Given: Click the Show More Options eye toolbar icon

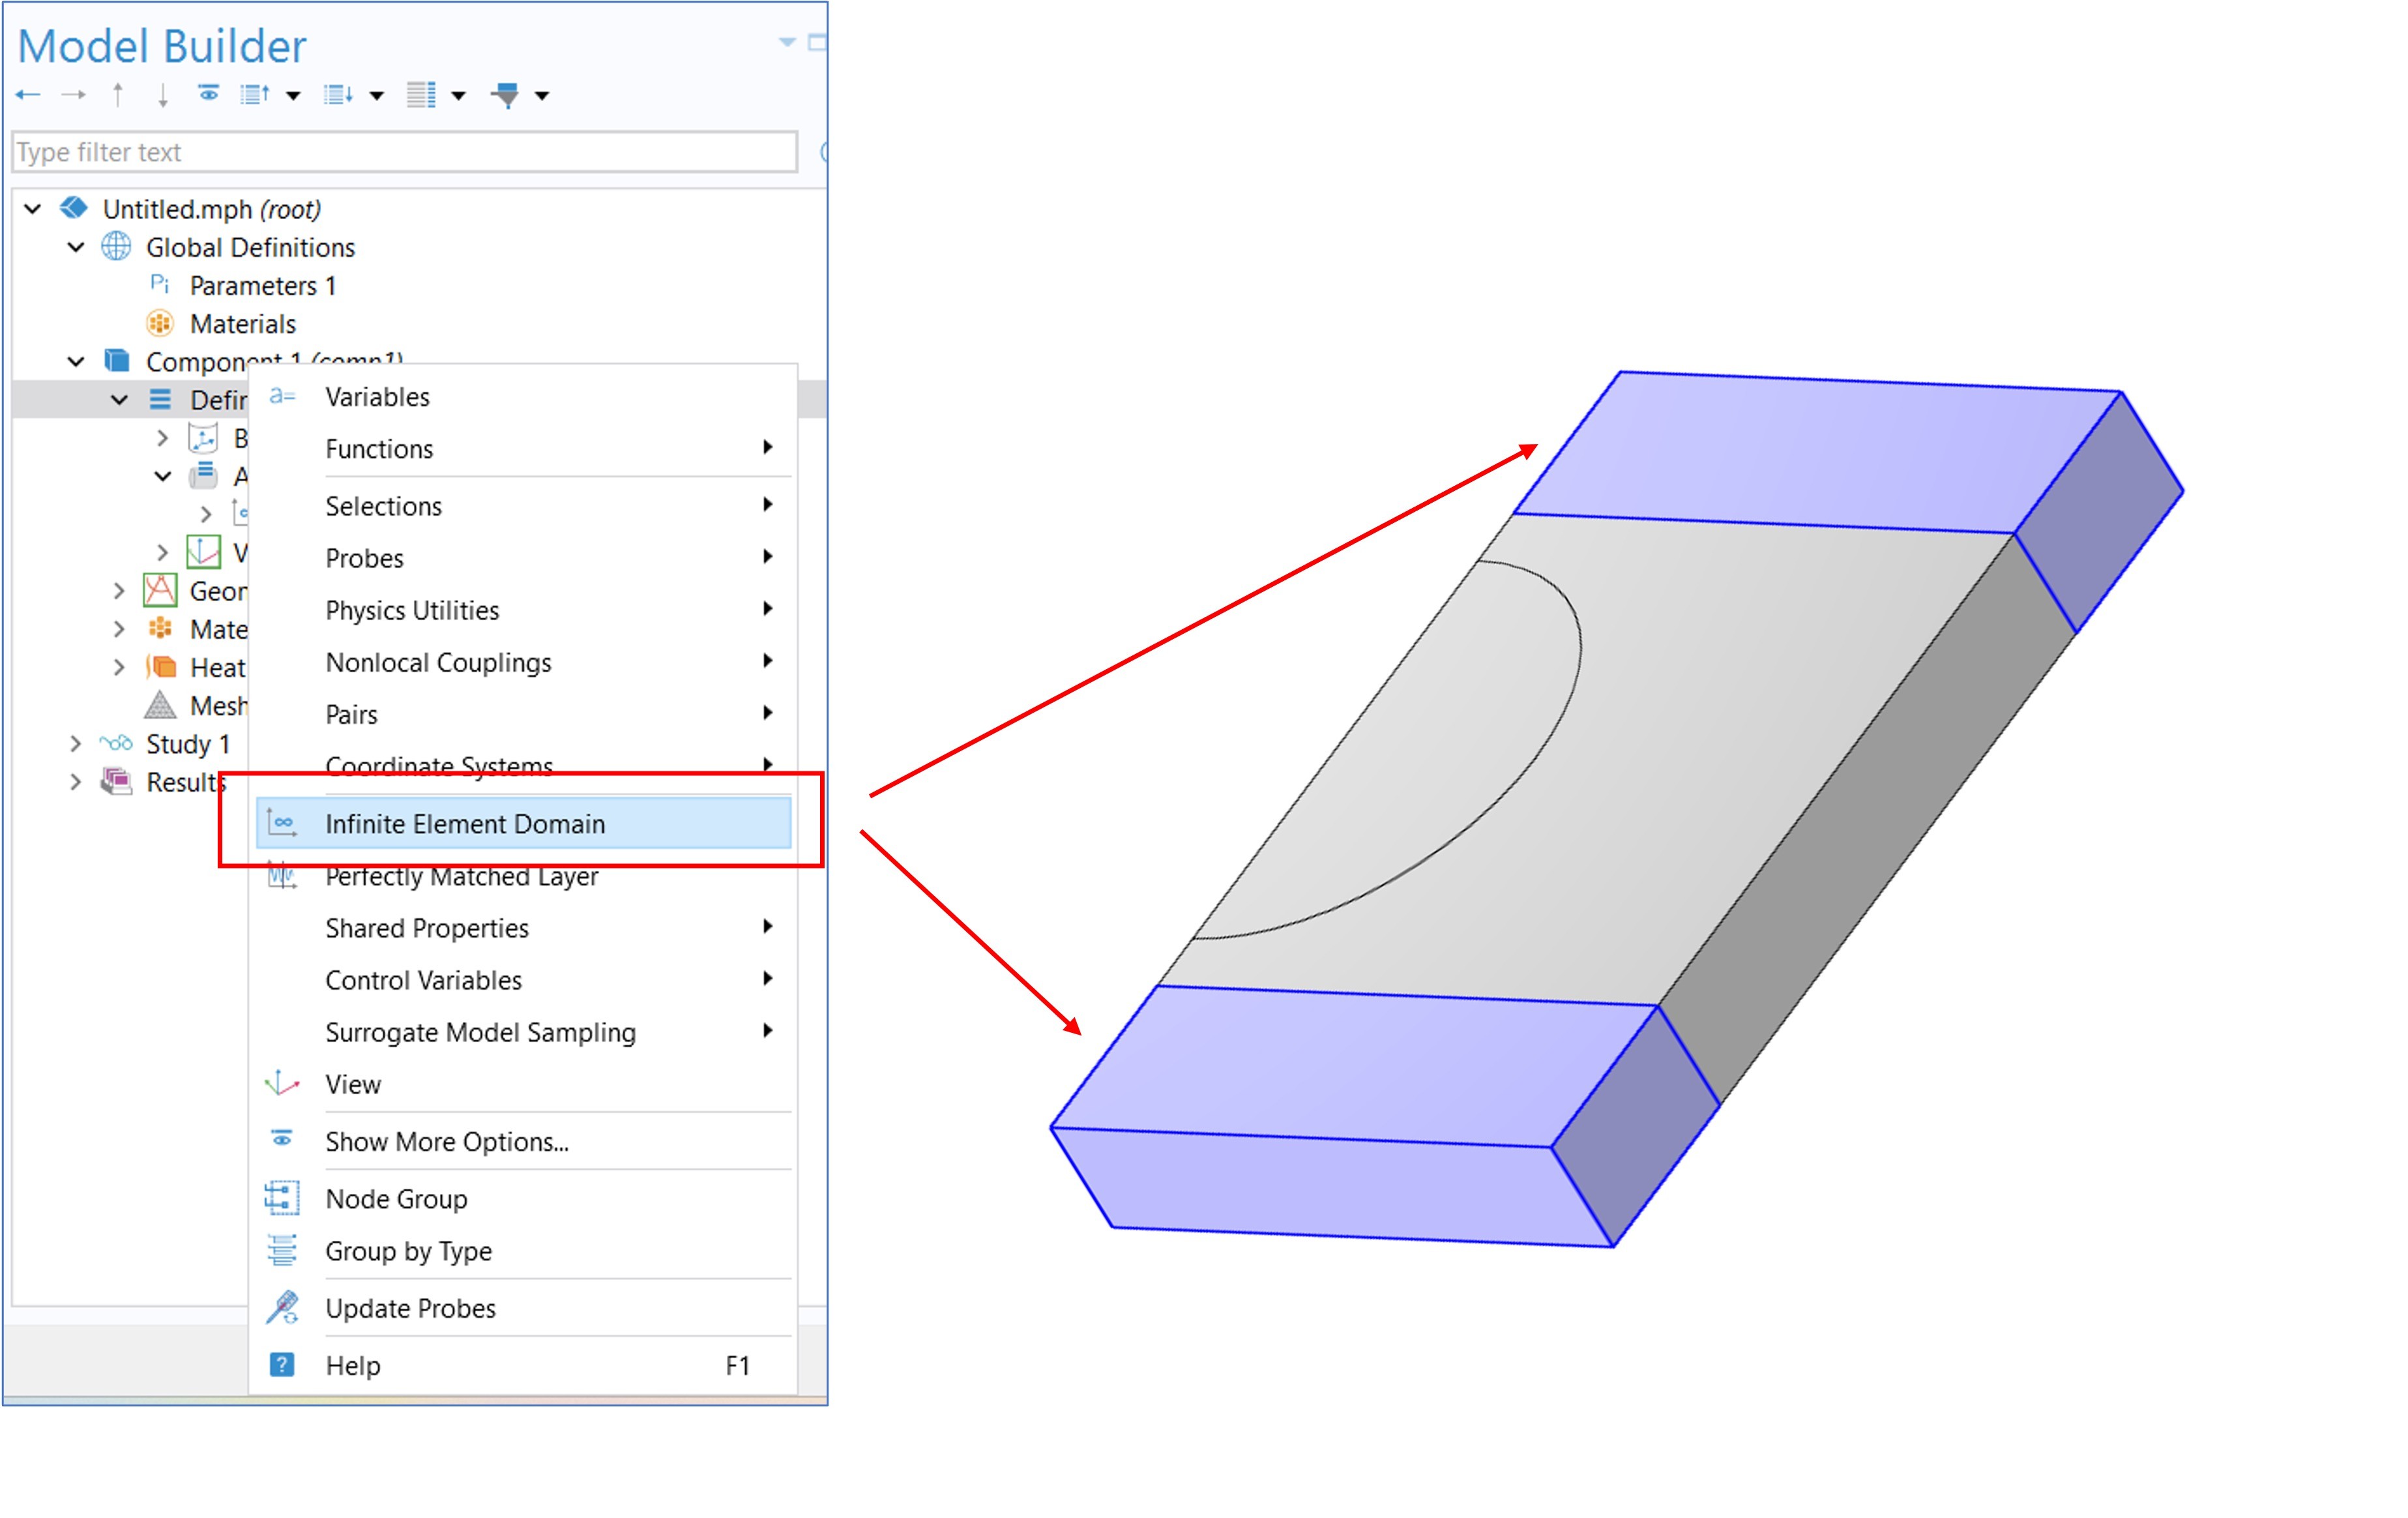Looking at the screenshot, I should coord(208,94).
